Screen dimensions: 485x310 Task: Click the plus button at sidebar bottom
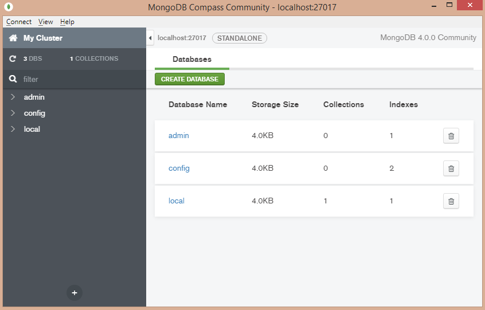[74, 293]
